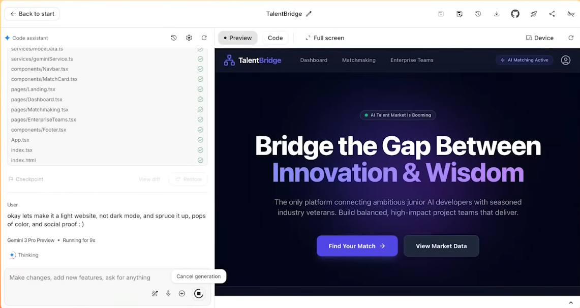Click the history clock icon in Code assistant header

point(174,38)
